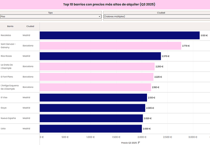The height and width of the screenshot is (145, 210).
Task: Select the Nueva España bar
Action: (91, 118)
